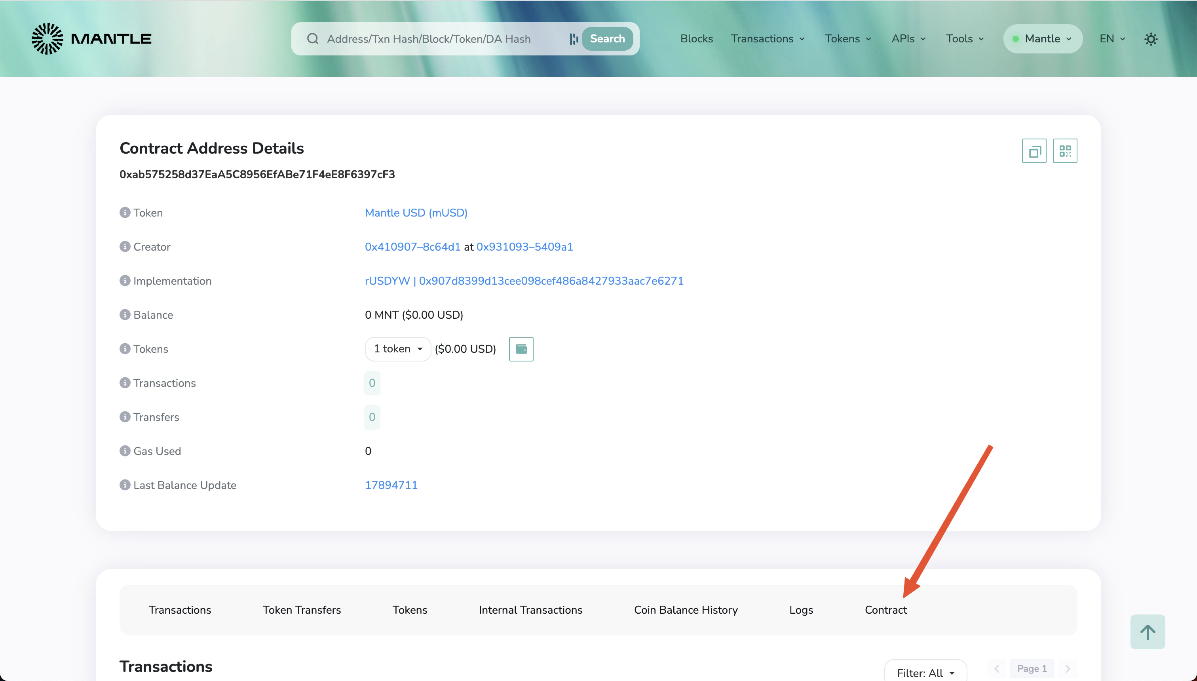This screenshot has width=1197, height=681.
Task: Expand the 1 token dropdown
Action: pyautogui.click(x=398, y=349)
